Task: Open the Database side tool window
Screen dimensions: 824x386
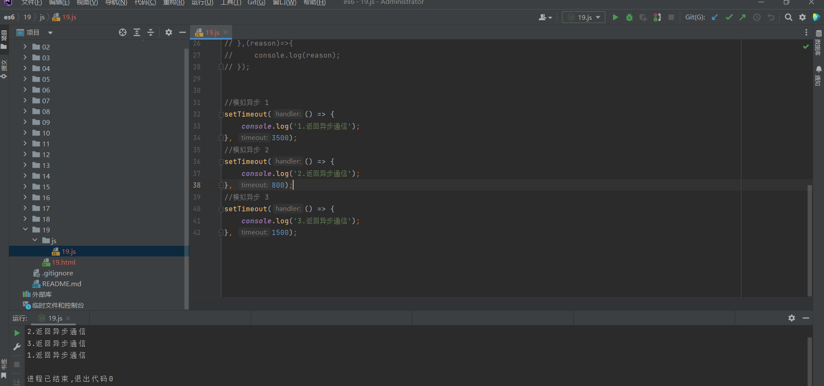Action: [818, 43]
